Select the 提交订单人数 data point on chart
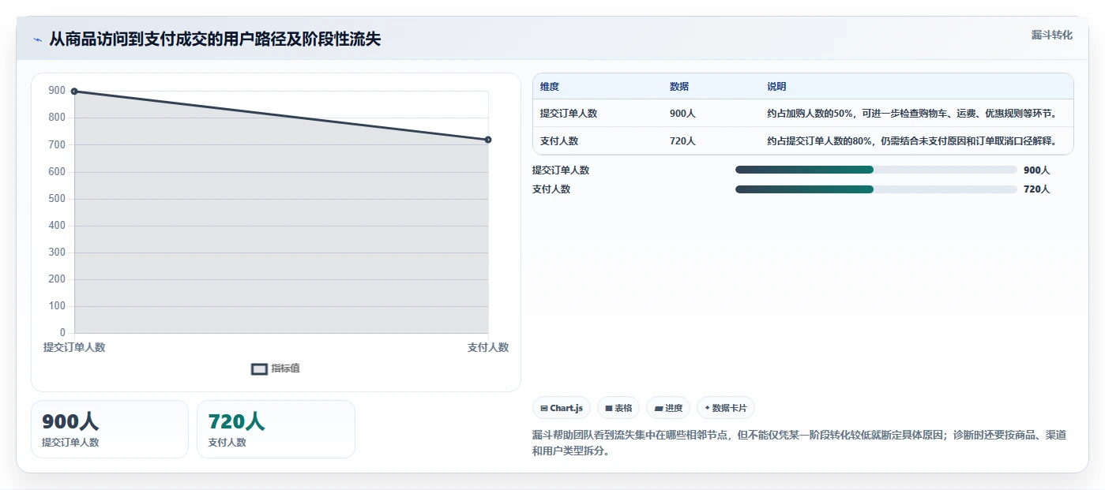Screen dimensions: 1105x490 click(74, 92)
